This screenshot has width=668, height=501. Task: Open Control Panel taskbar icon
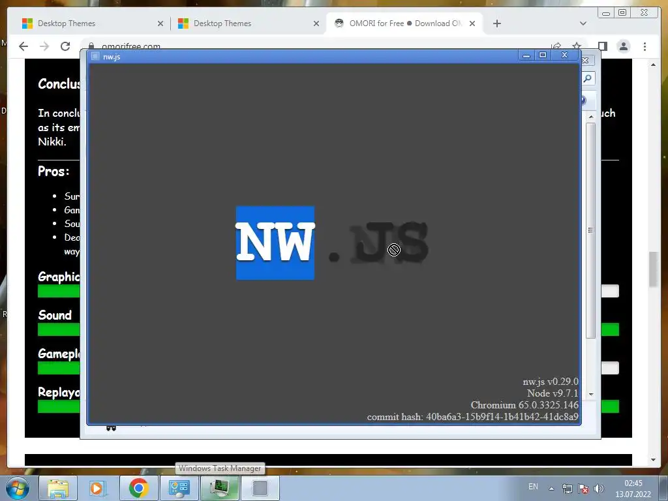[179, 488]
